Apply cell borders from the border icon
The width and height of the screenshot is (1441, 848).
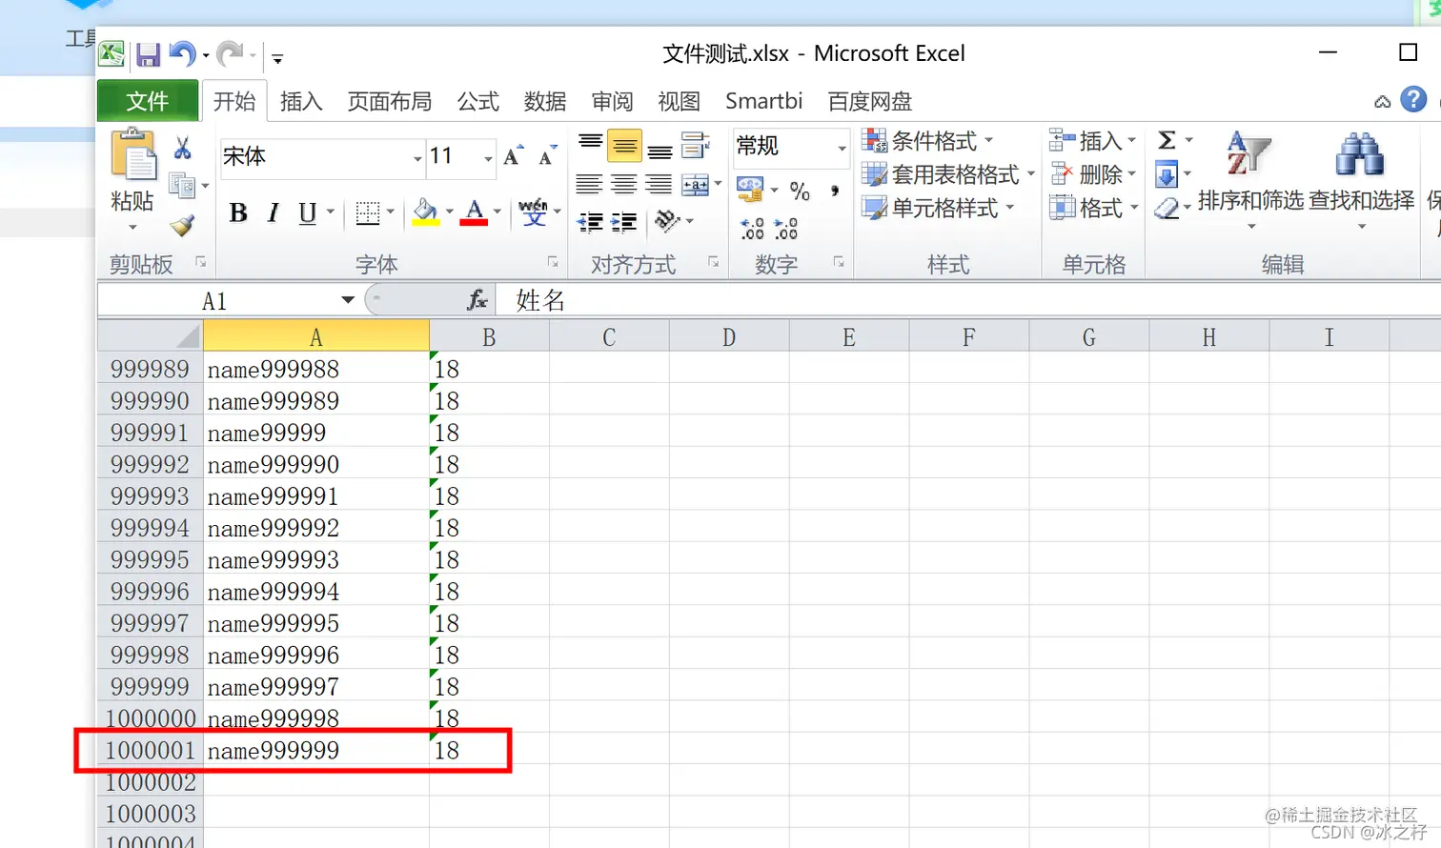[x=368, y=212]
